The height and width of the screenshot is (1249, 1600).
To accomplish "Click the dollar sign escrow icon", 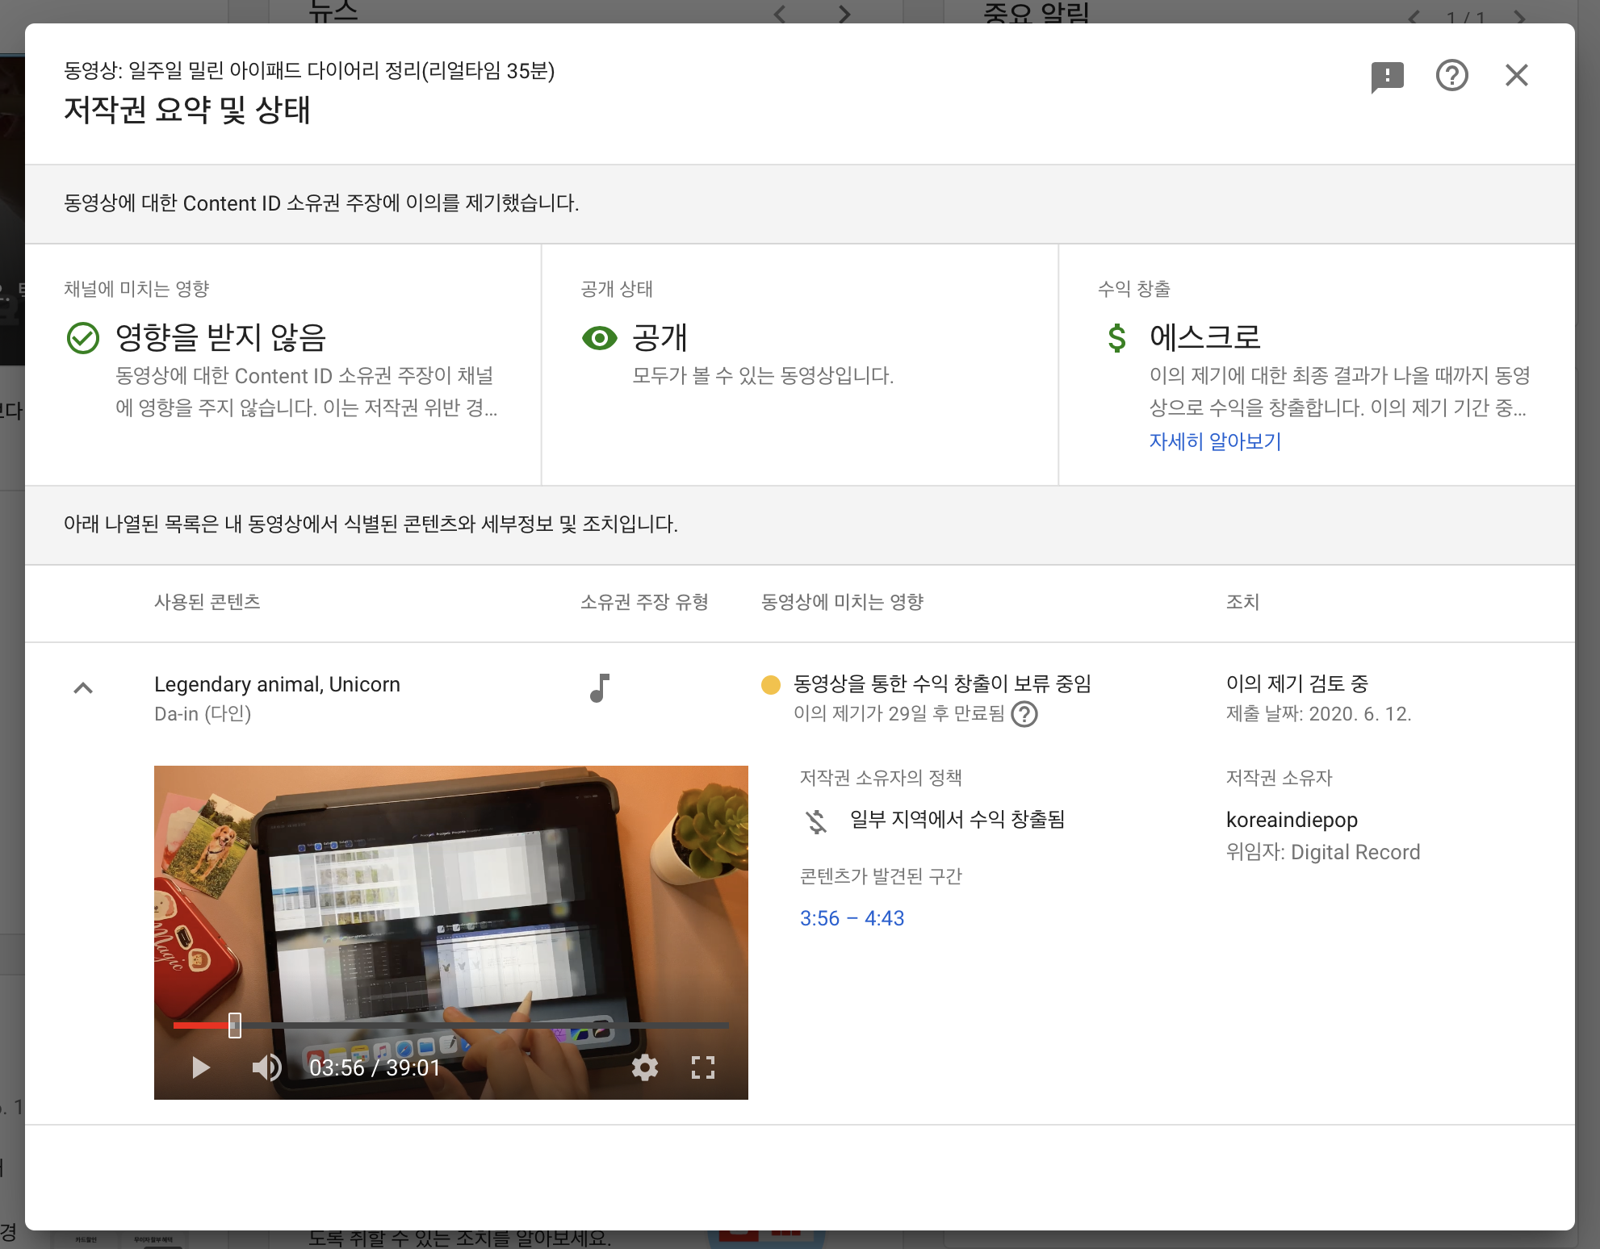I will pos(1116,338).
